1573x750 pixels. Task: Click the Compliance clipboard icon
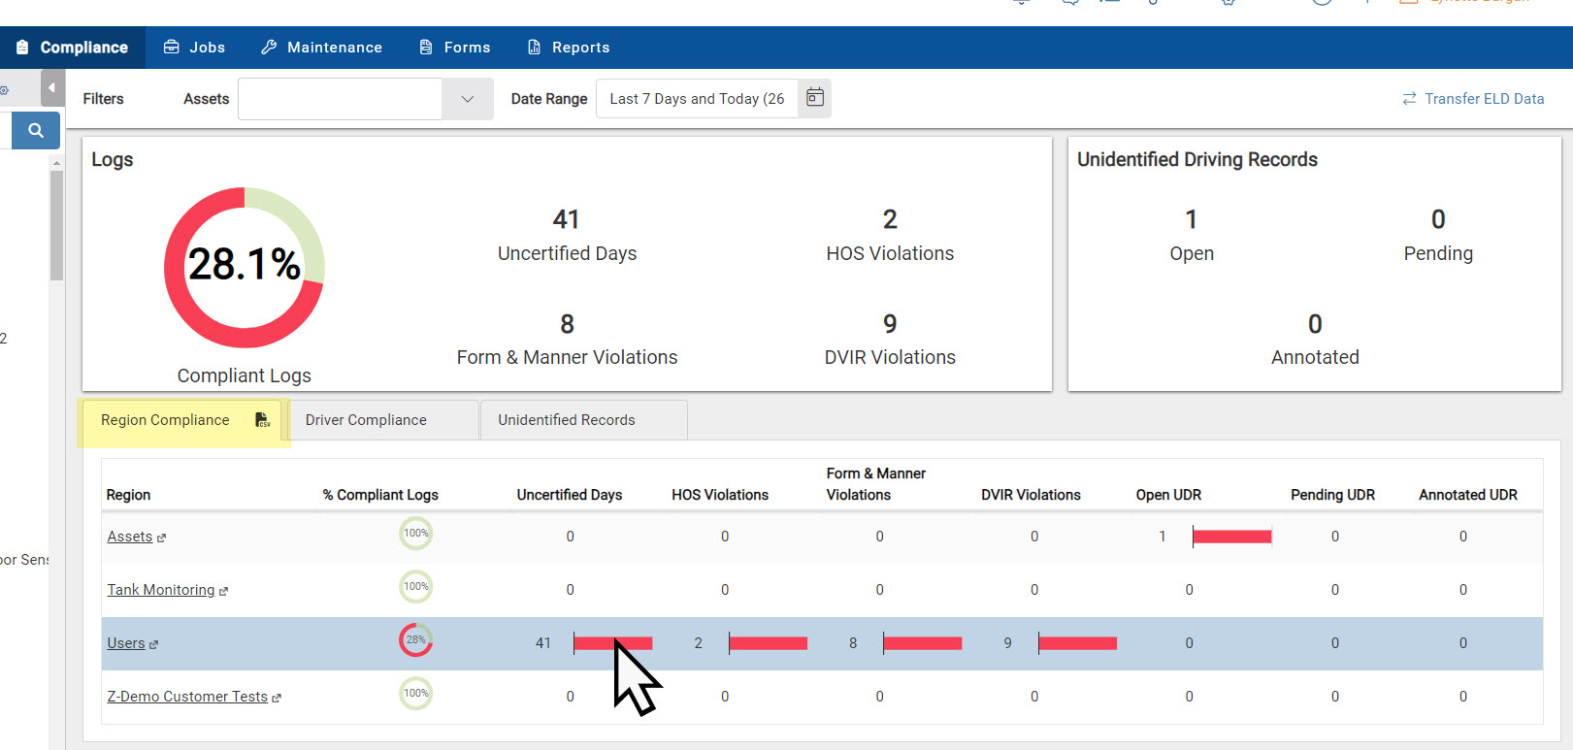click(22, 47)
